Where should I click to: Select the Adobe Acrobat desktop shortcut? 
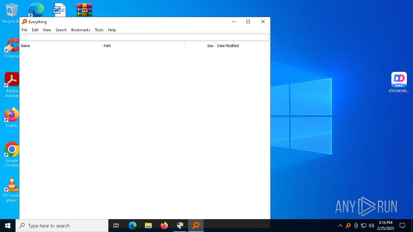point(12,85)
